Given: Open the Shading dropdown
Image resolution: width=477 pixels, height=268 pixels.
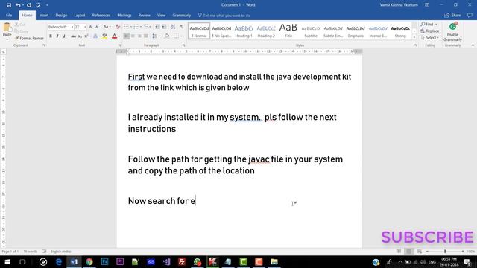Looking at the screenshot, I should point(171,36).
